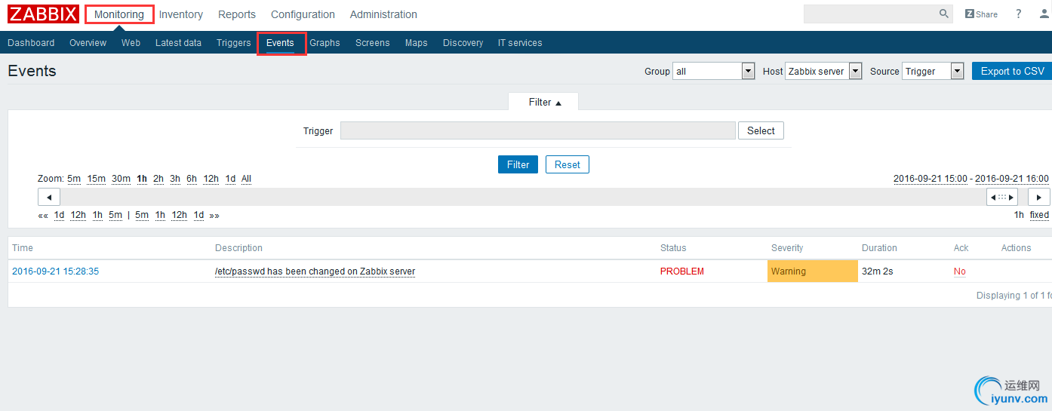The height and width of the screenshot is (411, 1052).
Task: Set zoom to 2h
Action: tap(158, 179)
